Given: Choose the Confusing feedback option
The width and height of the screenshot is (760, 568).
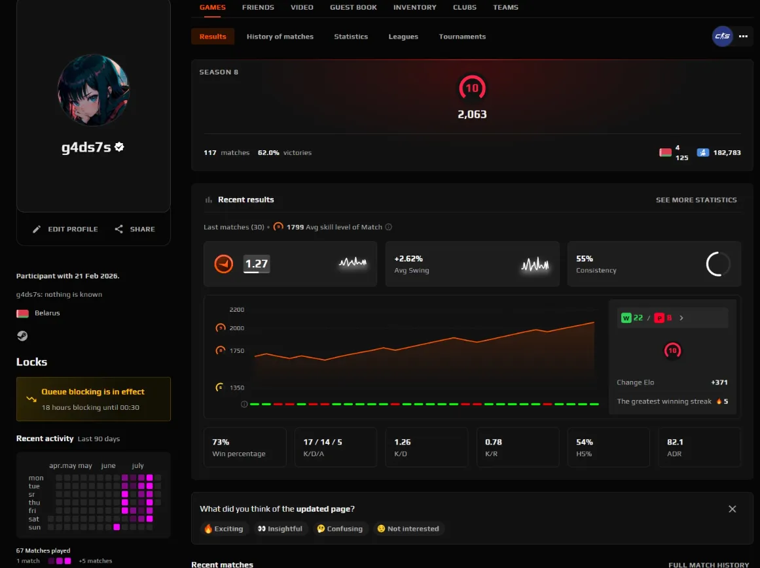Looking at the screenshot, I should click(x=340, y=529).
